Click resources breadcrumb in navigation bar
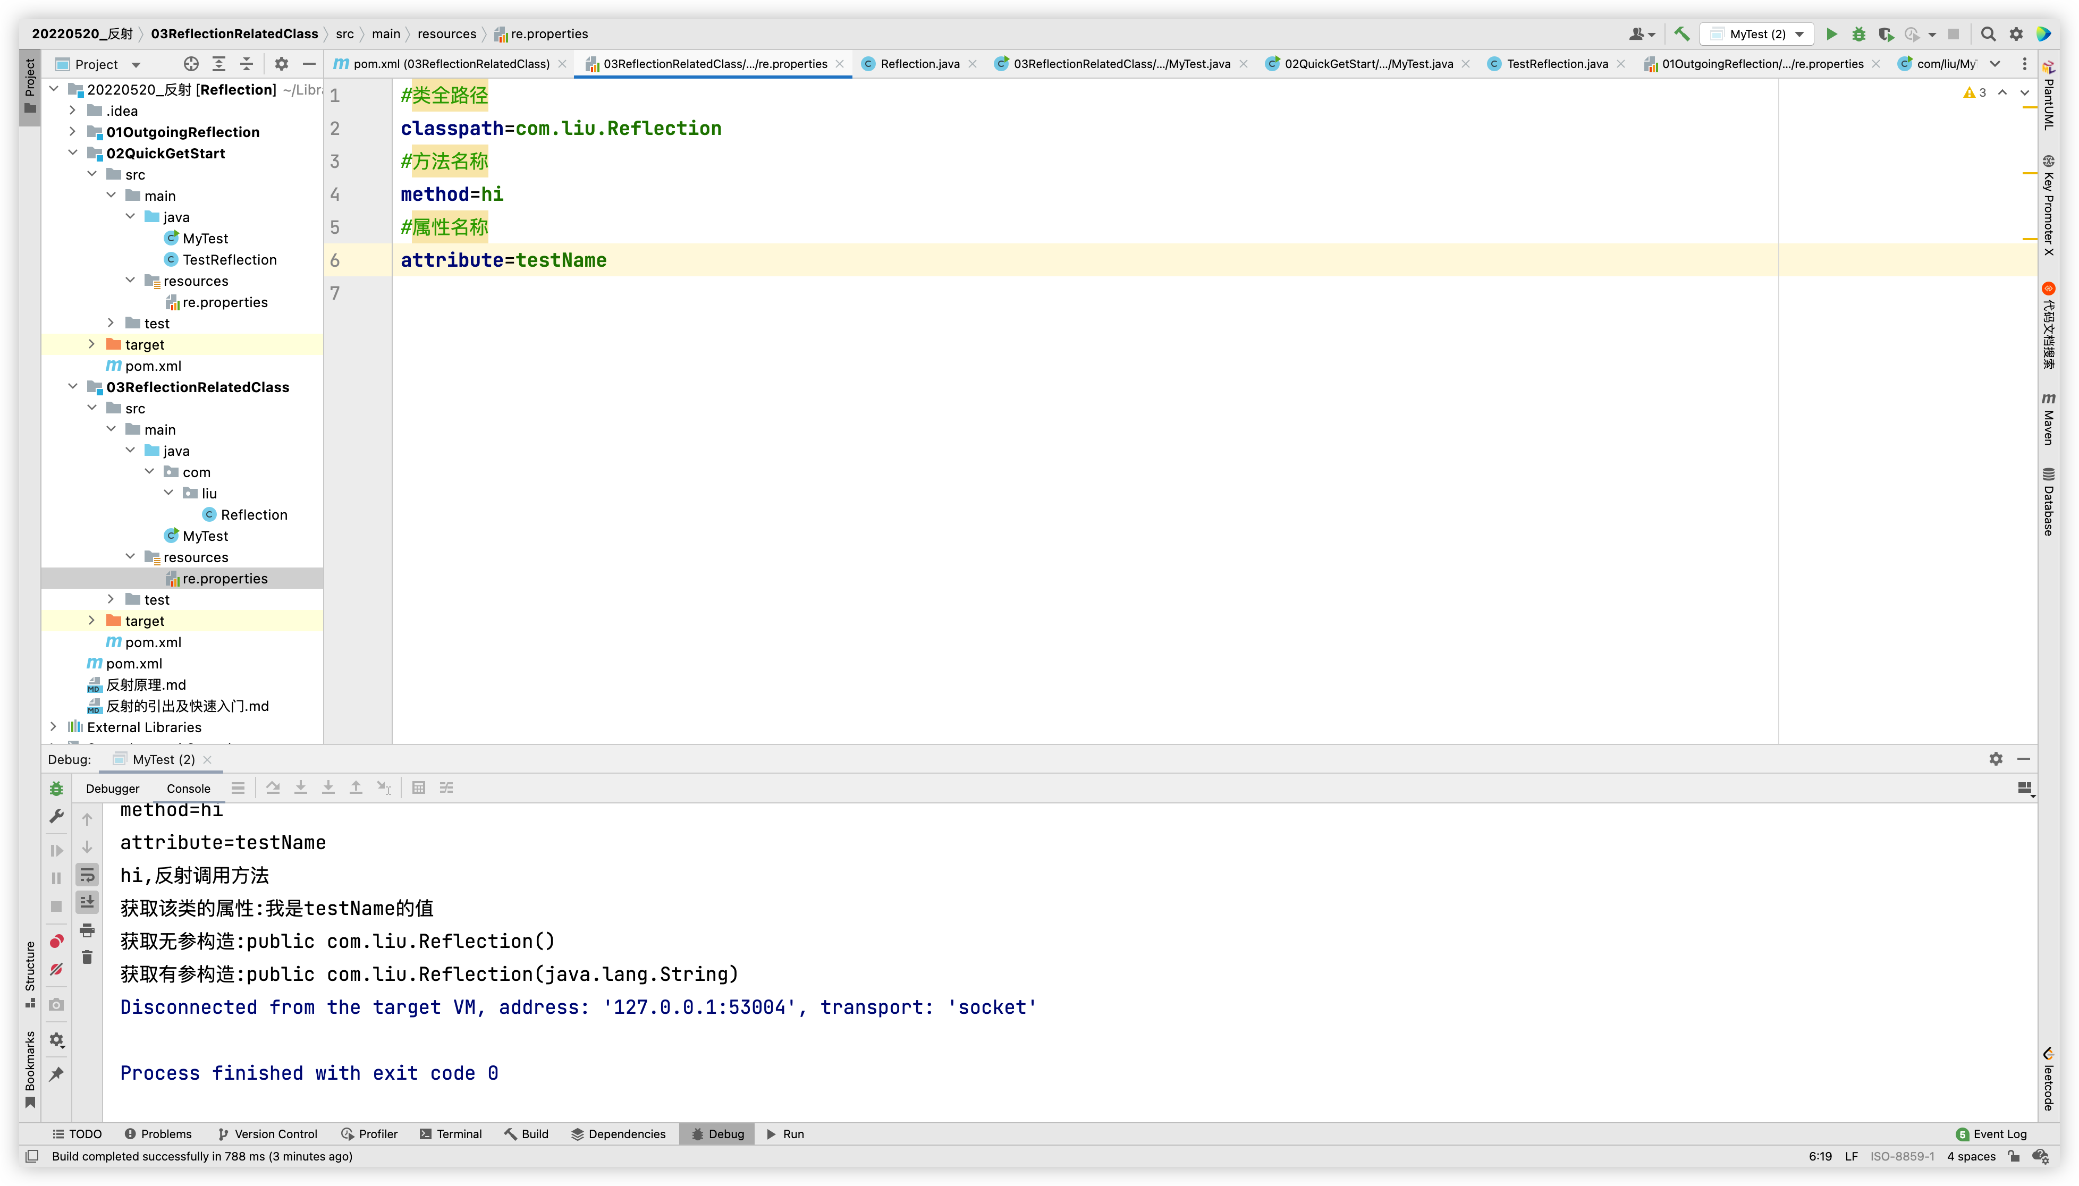2079x1186 pixels. coord(446,33)
